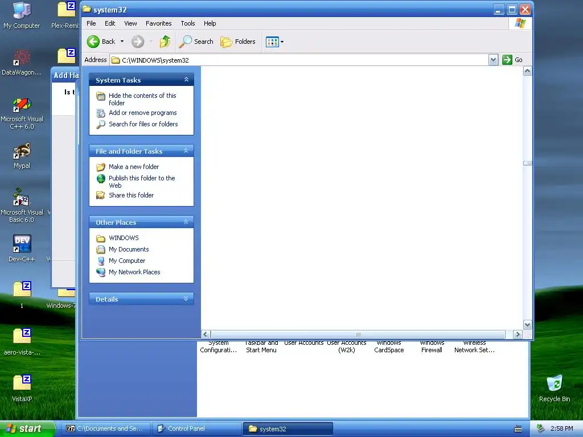The width and height of the screenshot is (583, 437).
Task: Select the VistaXP archive icon
Action: click(x=22, y=388)
